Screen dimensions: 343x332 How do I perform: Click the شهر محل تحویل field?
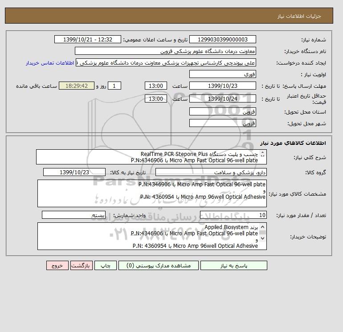coord(222,123)
